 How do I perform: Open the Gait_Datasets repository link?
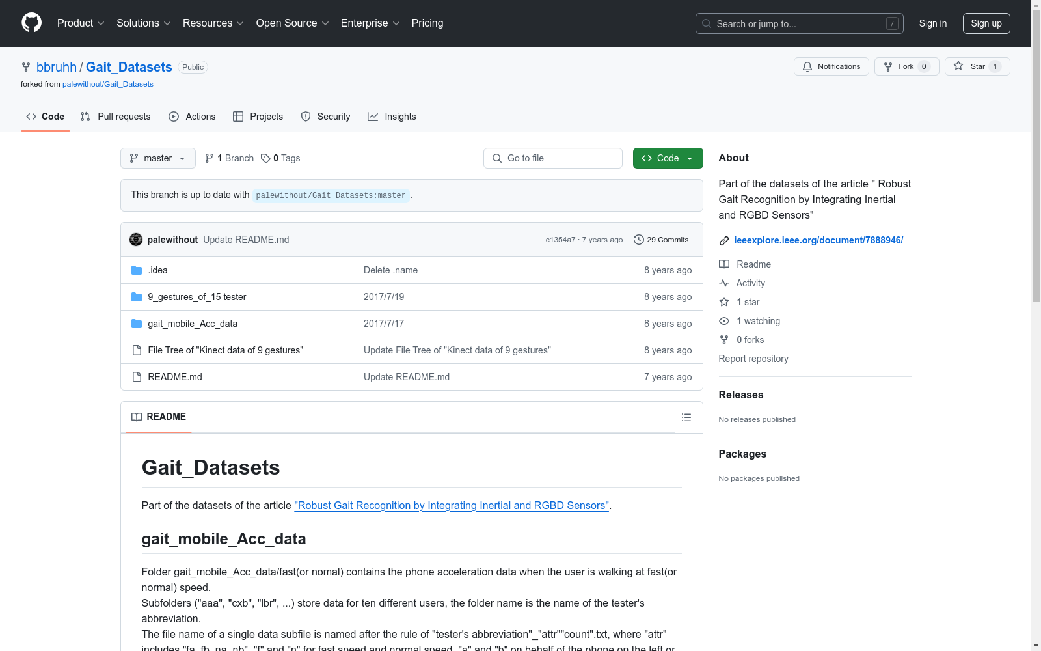click(x=129, y=67)
